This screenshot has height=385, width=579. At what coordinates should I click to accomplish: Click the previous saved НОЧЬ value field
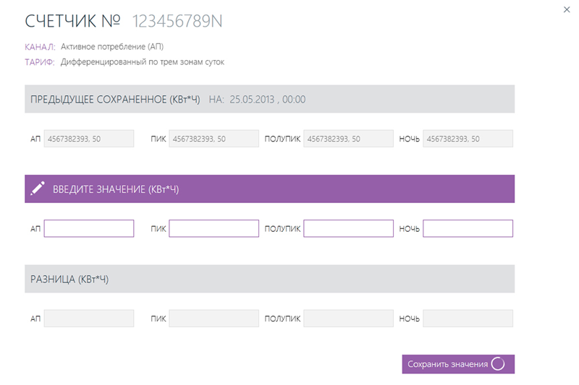[468, 139]
